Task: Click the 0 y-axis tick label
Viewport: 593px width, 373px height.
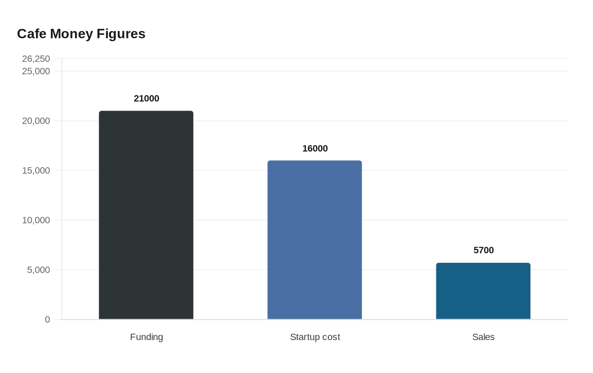Action: 47,320
